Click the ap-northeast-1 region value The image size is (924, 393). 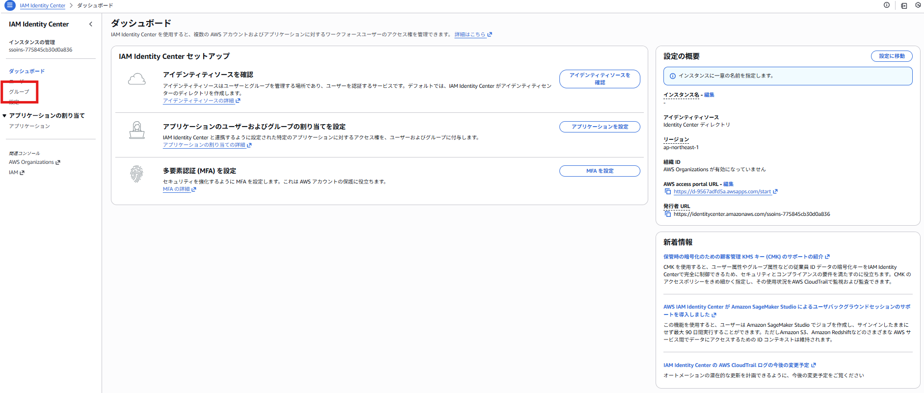(681, 147)
